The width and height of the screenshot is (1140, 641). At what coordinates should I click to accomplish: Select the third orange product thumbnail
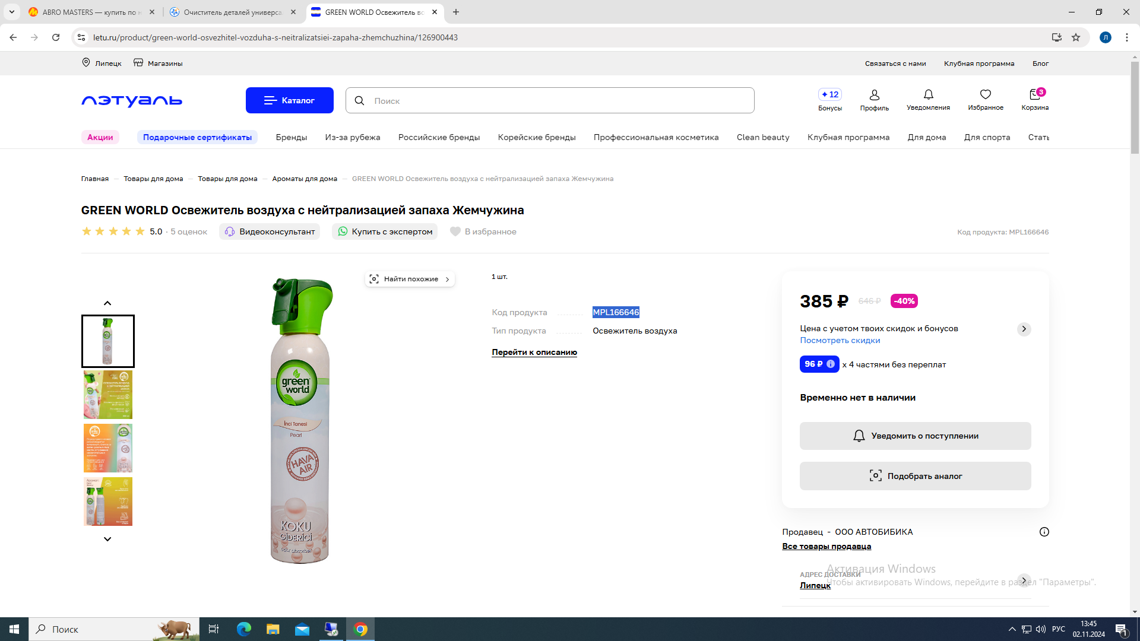click(x=108, y=448)
